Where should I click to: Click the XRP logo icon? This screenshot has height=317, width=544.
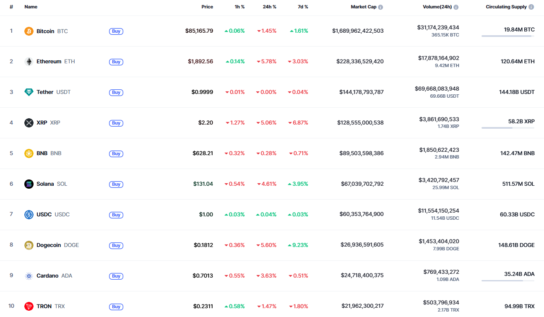29,123
